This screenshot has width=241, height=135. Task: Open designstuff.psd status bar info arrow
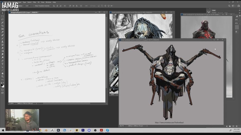(37, 103)
